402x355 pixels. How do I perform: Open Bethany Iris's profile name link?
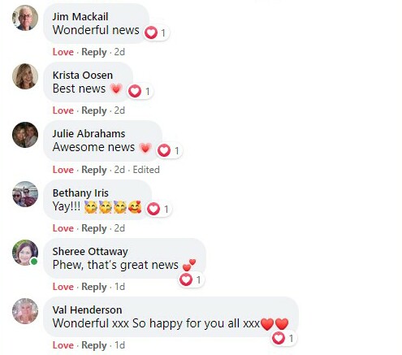[80, 193]
